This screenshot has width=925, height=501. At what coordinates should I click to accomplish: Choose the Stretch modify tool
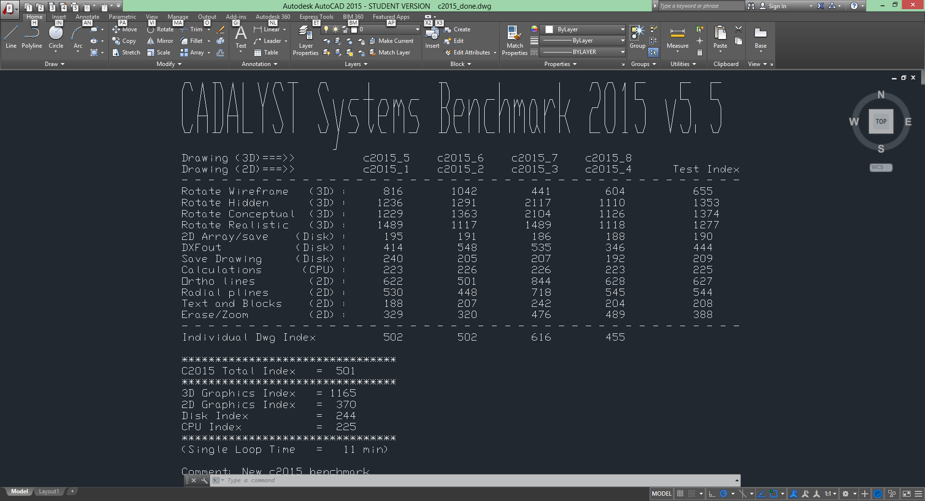(126, 53)
